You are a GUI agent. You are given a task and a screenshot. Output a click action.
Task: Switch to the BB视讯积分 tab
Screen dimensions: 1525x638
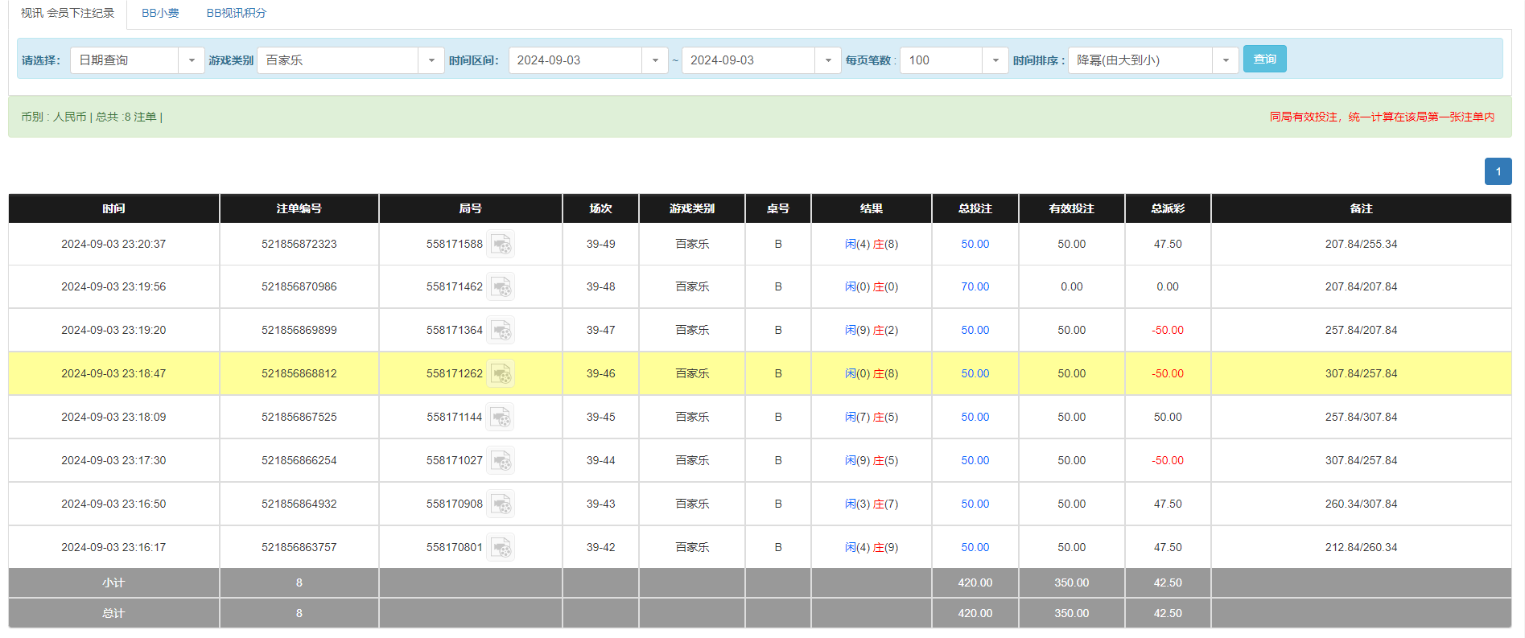tap(236, 13)
